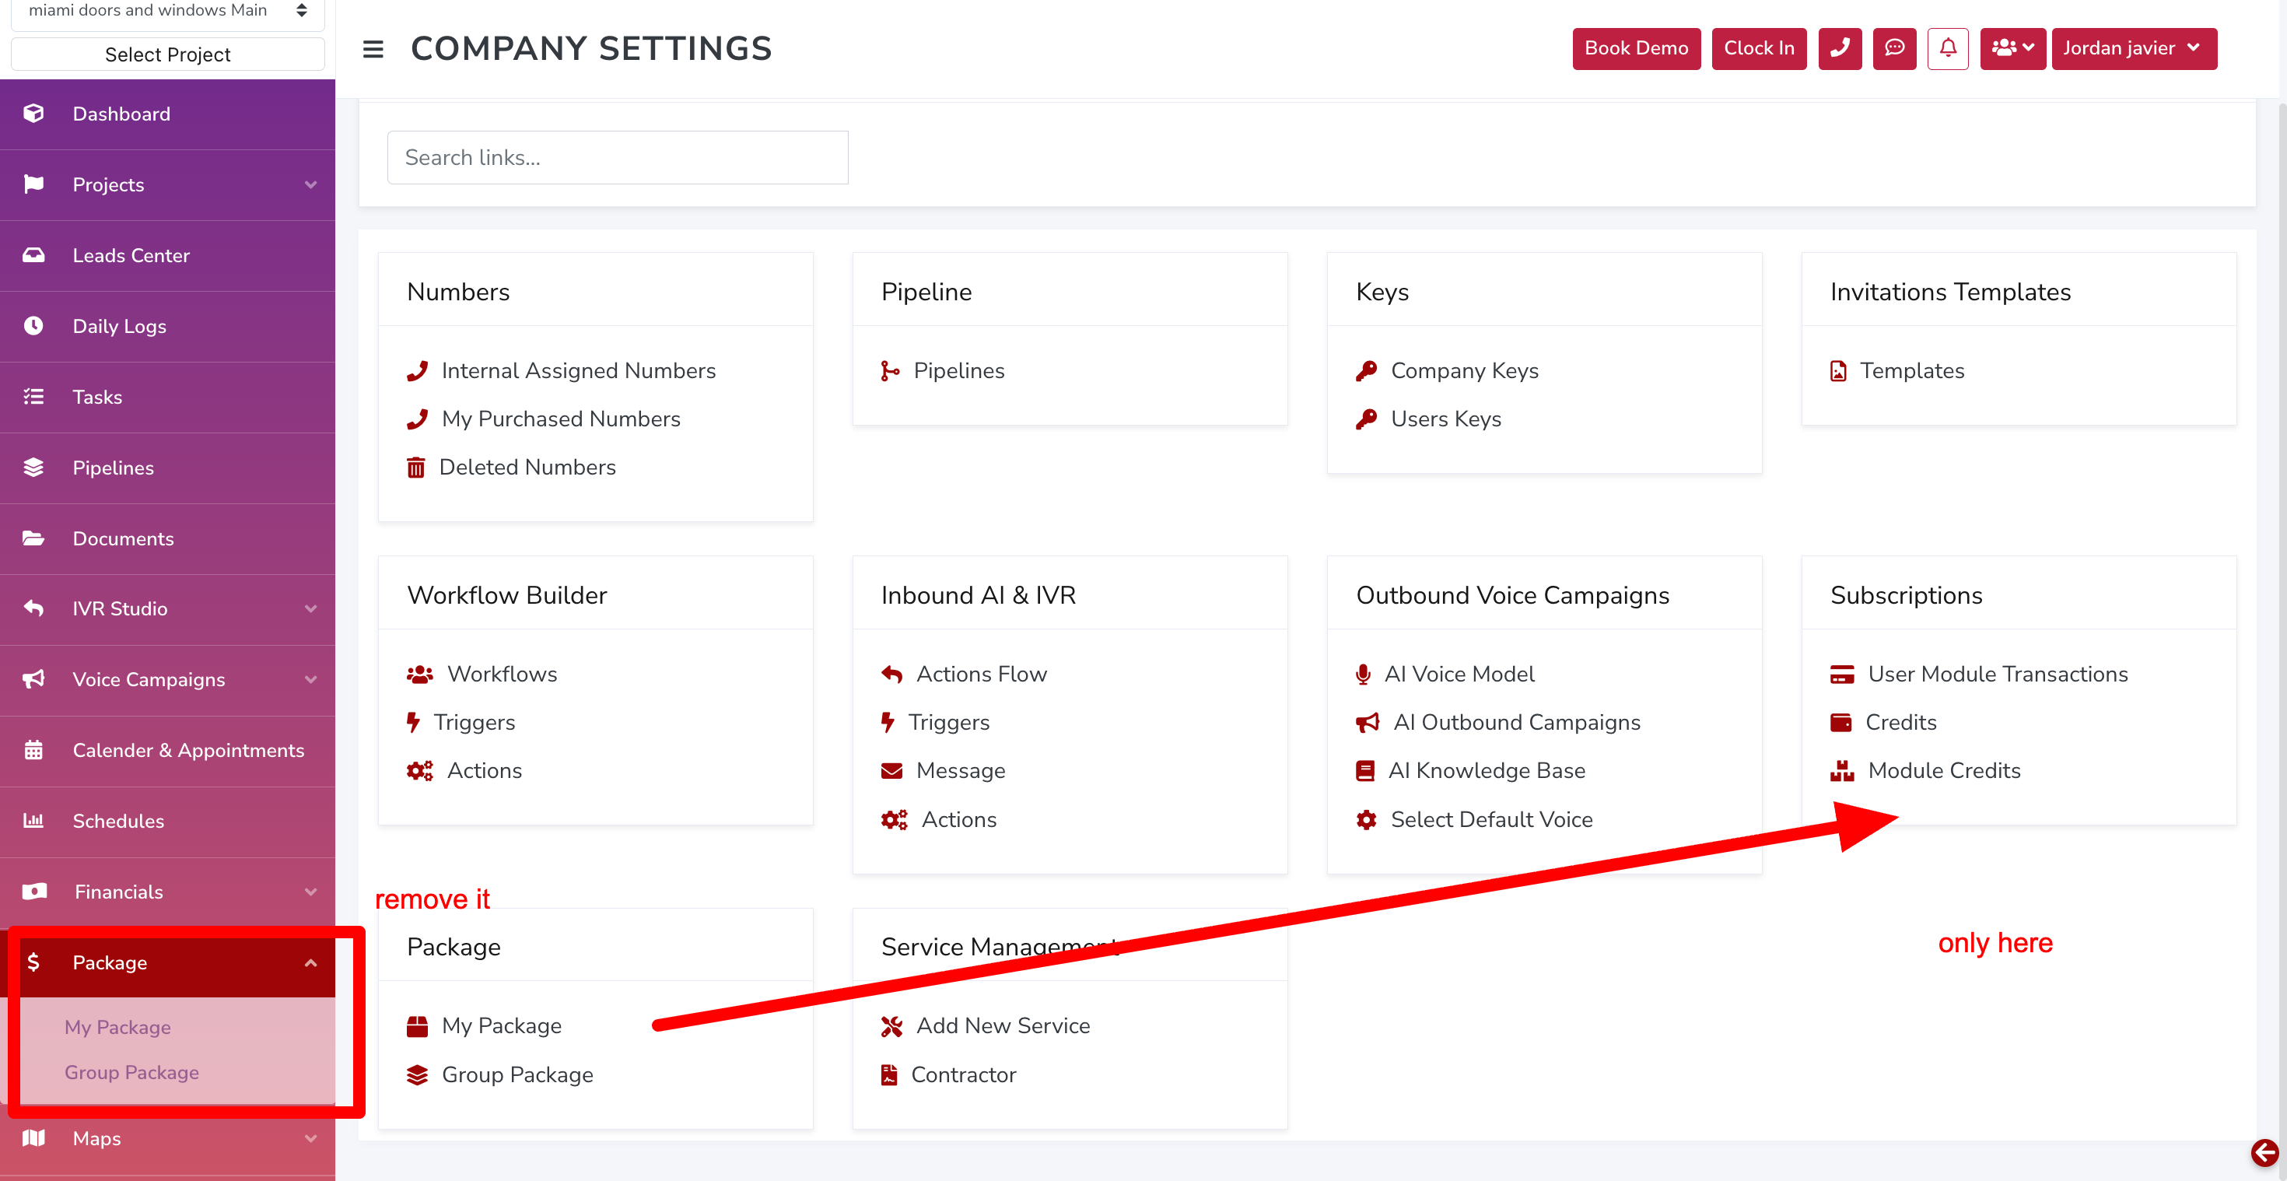Click the notification bell icon
This screenshot has height=1181, width=2287.
tap(1948, 48)
